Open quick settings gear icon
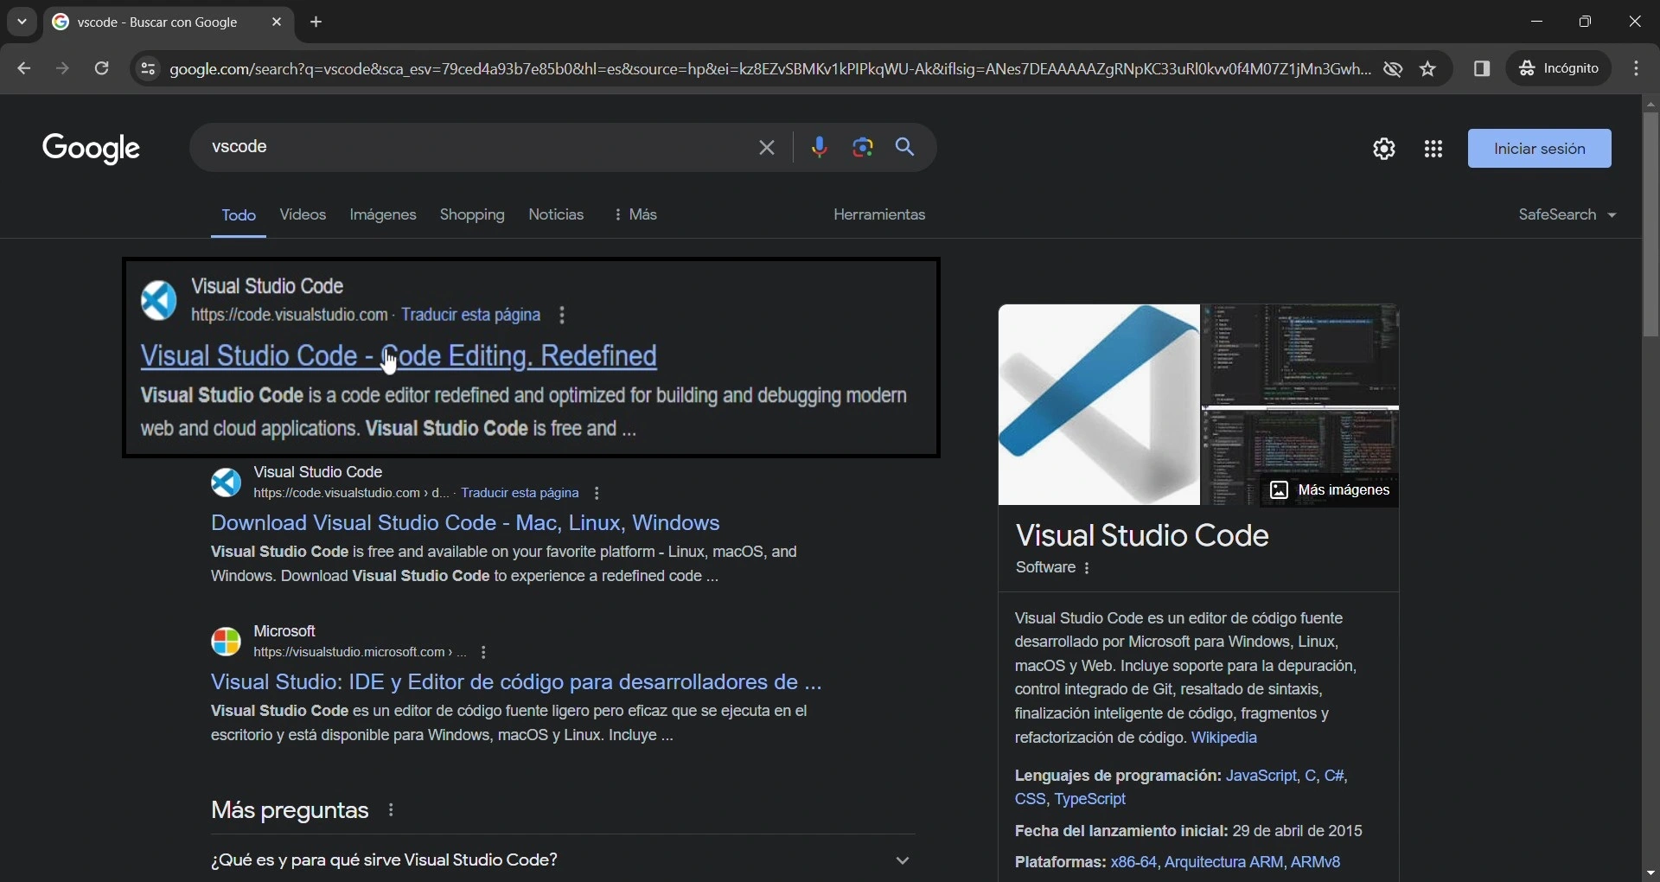 (1385, 149)
